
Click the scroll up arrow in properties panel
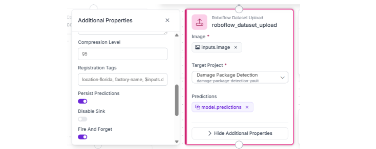pos(177,35)
